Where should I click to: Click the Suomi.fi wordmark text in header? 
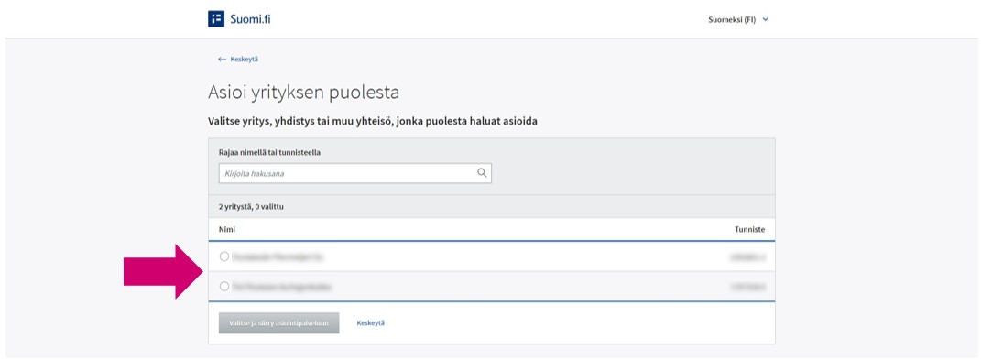(250, 19)
